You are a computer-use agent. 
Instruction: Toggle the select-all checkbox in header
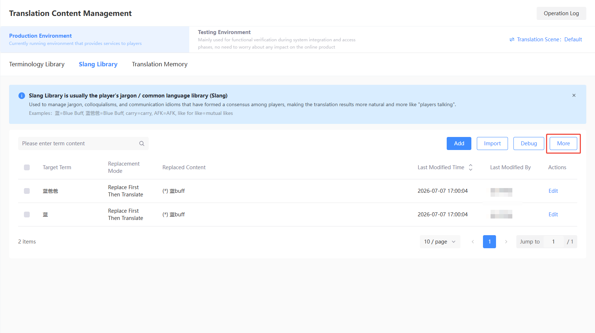tap(27, 167)
